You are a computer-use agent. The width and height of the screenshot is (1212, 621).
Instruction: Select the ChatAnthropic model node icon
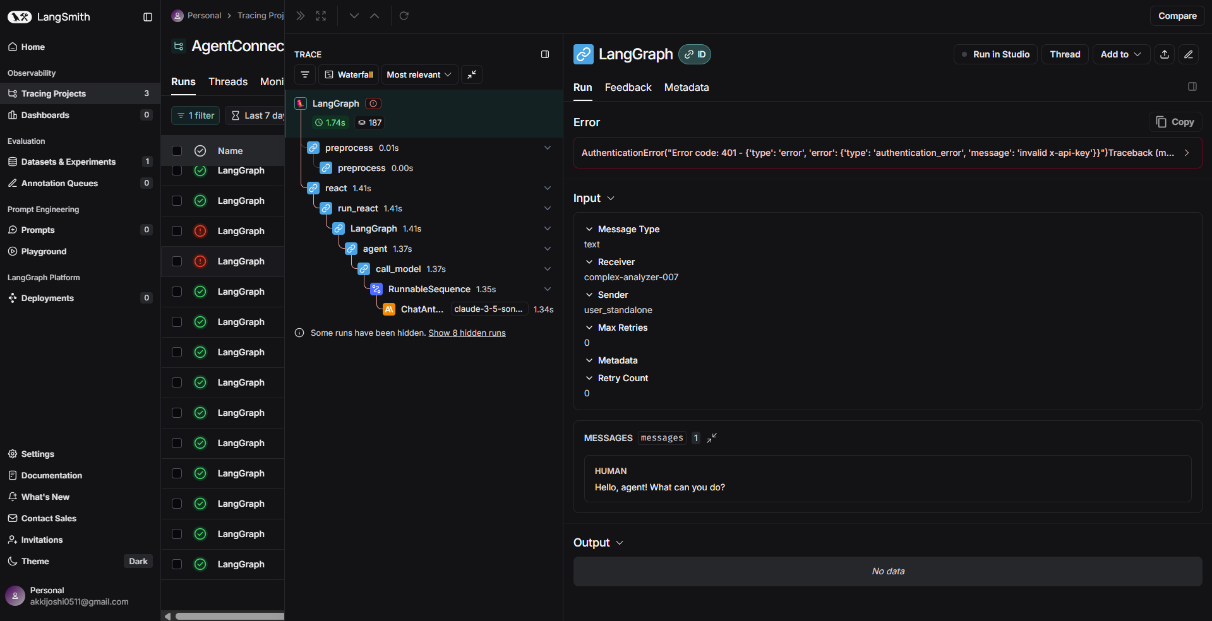[389, 309]
